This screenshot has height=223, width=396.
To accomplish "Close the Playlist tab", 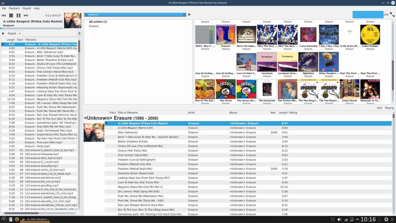I will tap(19, 33).
